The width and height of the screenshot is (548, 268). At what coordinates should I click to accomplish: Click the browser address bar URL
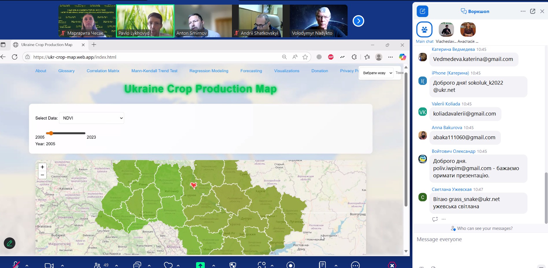75,57
